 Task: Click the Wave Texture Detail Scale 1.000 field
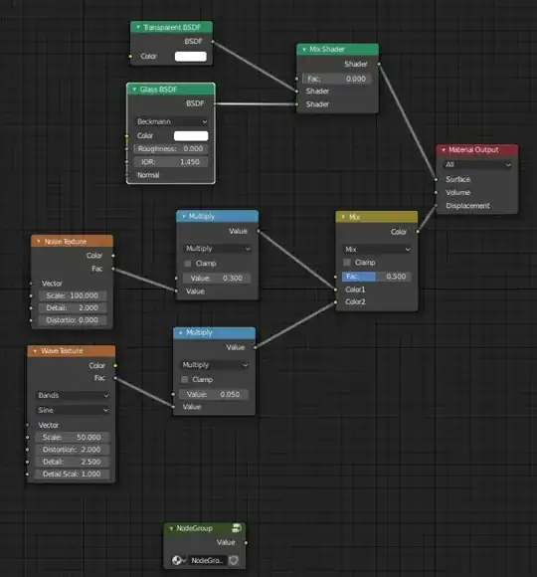coord(72,475)
